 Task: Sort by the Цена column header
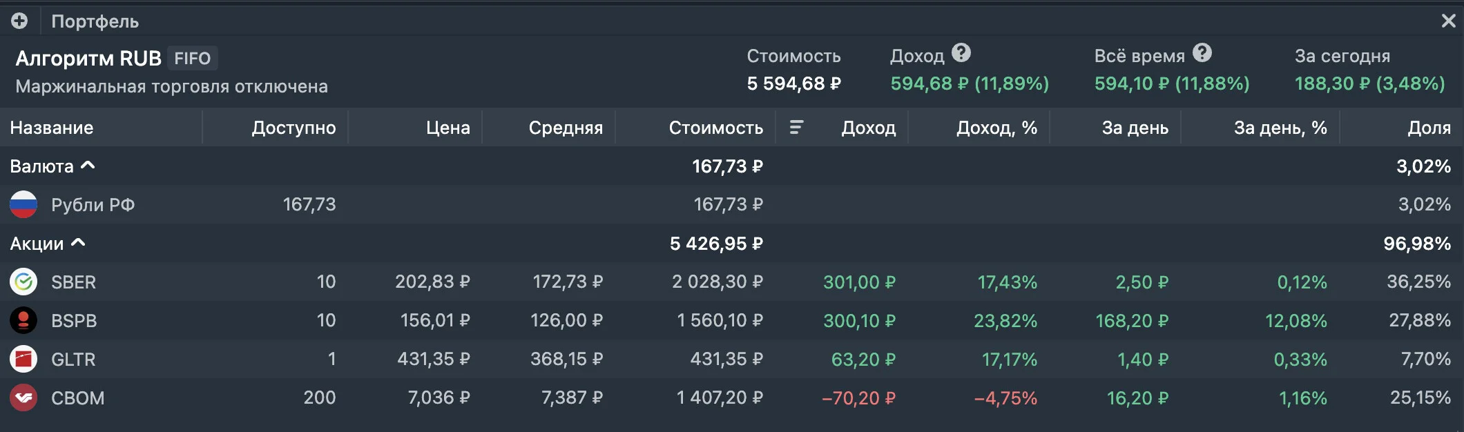447,128
